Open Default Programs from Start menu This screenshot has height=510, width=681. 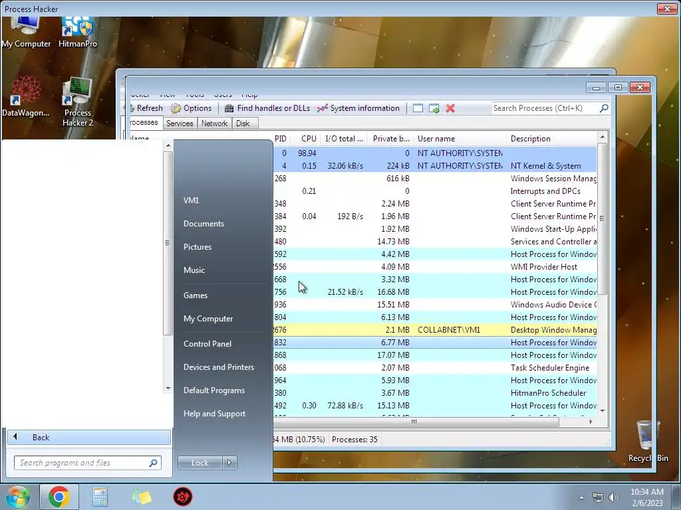point(213,390)
